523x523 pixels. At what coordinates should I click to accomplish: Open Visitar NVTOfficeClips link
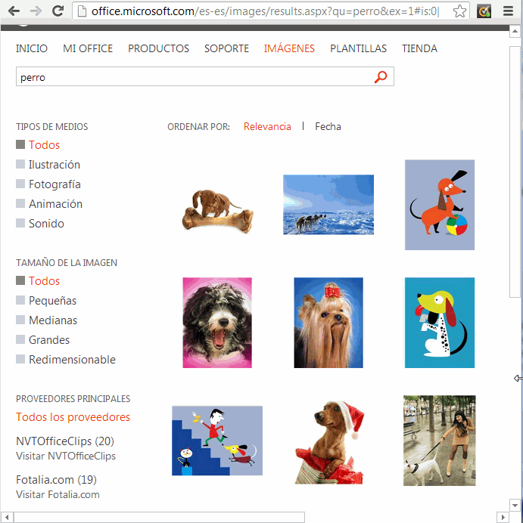(66, 456)
